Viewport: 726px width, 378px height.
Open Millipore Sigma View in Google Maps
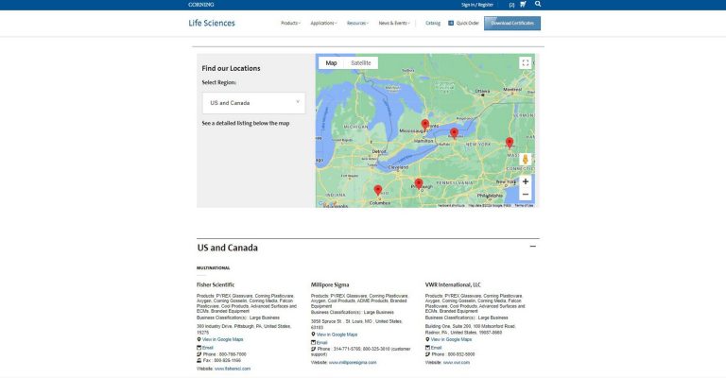pos(337,335)
